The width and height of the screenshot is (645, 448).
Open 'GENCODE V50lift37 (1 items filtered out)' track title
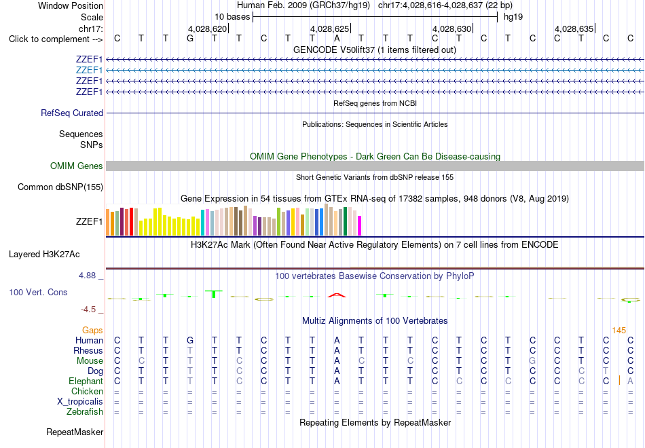pyautogui.click(x=375, y=50)
